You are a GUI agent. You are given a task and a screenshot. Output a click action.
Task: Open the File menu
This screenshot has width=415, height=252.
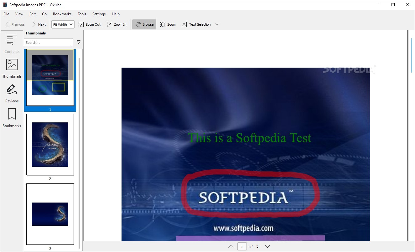6,14
